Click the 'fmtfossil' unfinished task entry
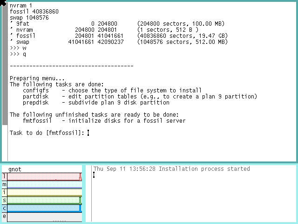This screenshot has width=298, height=224. tap(36, 121)
